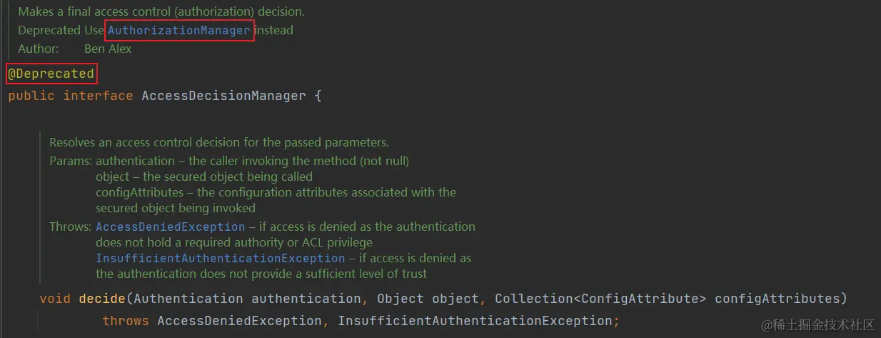Open InsufficientAuthenticationException doc link
The height and width of the screenshot is (338, 881).
click(x=221, y=258)
